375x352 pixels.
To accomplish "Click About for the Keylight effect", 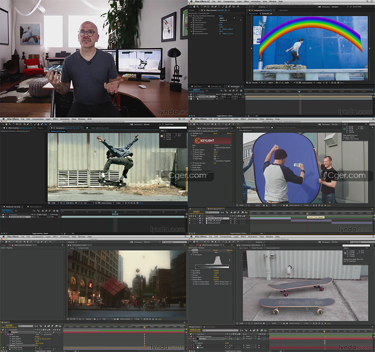I will click(229, 134).
